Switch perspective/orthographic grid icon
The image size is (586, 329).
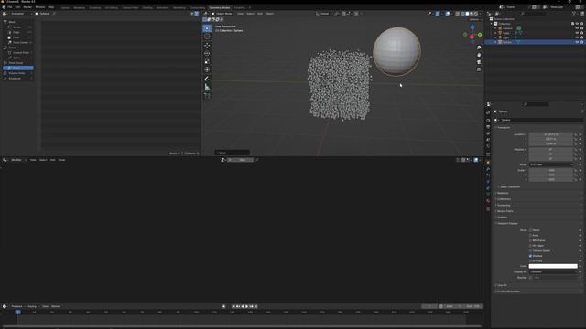[x=479, y=69]
